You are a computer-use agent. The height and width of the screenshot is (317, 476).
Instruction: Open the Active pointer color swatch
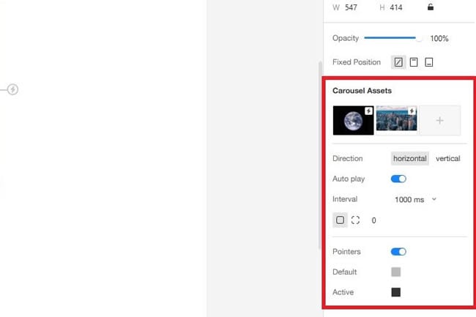click(x=396, y=292)
